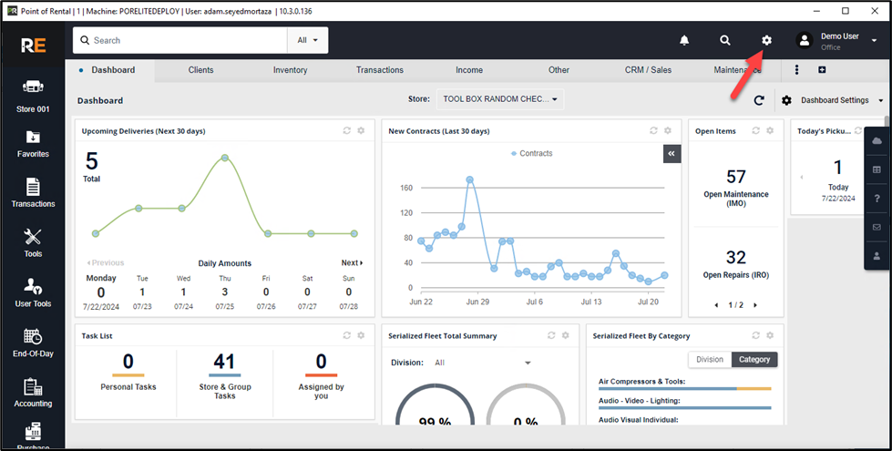This screenshot has width=892, height=451.
Task: Open the Tools sidebar icon
Action: (x=33, y=243)
